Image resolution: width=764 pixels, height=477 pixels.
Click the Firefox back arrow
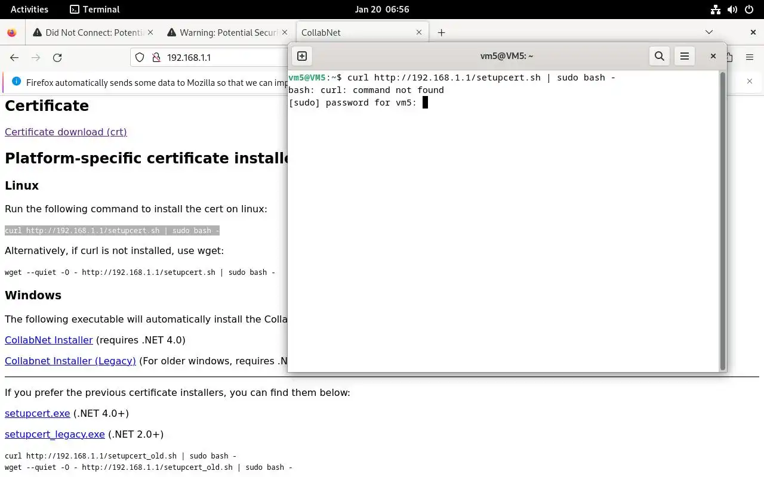[14, 57]
